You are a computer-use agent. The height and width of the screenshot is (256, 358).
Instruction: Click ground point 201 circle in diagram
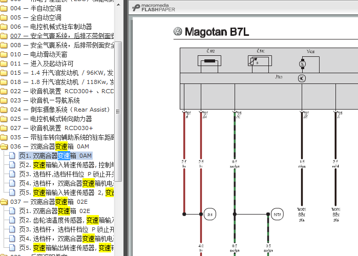point(209,214)
